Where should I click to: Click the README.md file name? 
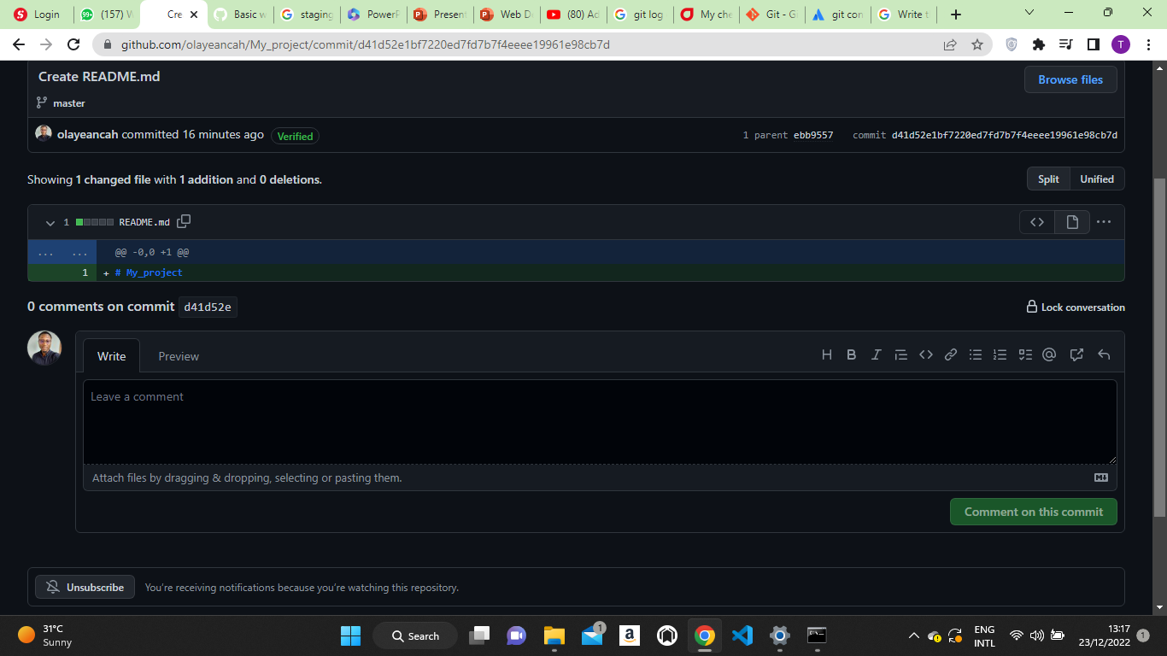click(144, 222)
